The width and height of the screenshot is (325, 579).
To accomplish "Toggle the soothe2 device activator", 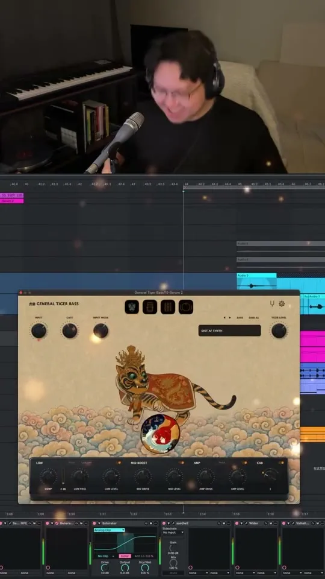I will click(x=164, y=524).
